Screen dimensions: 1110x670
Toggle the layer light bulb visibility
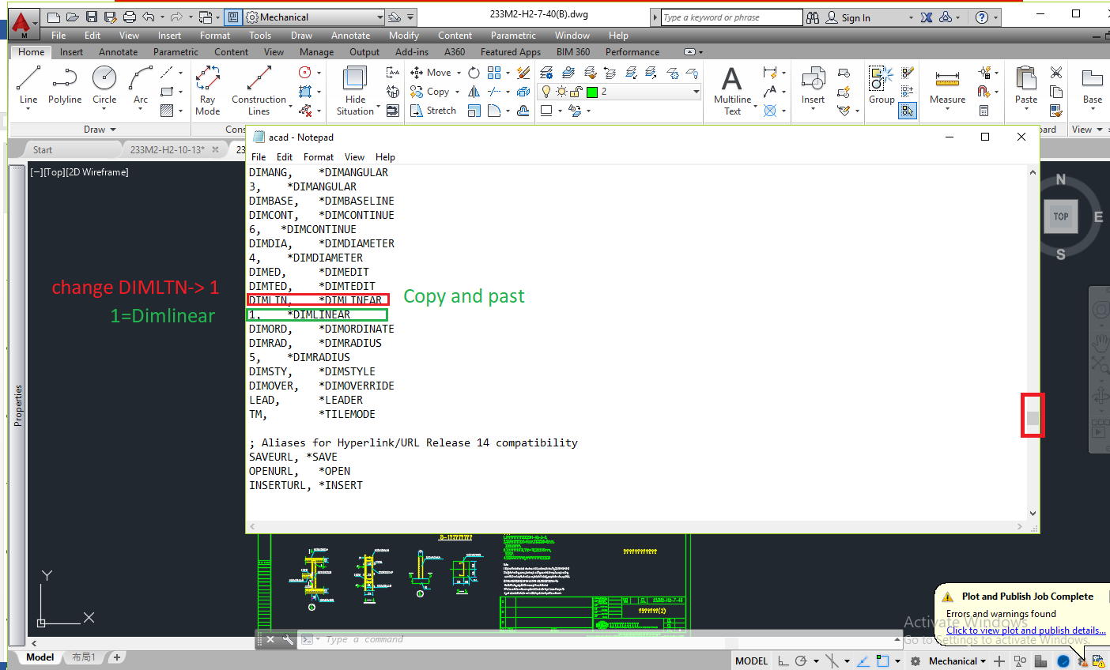coord(546,92)
